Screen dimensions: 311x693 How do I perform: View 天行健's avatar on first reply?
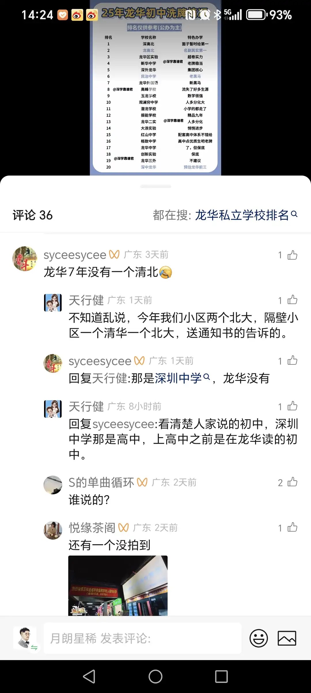pos(53,303)
